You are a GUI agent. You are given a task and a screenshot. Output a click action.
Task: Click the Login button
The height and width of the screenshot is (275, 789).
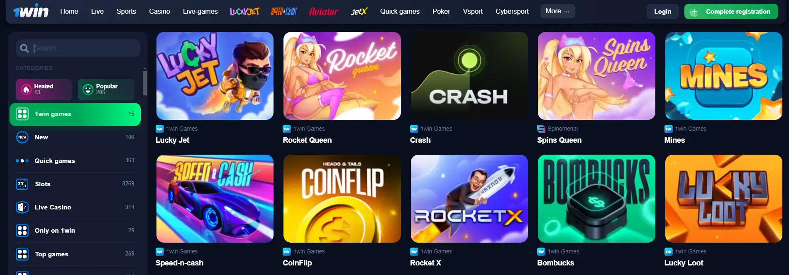point(662,11)
